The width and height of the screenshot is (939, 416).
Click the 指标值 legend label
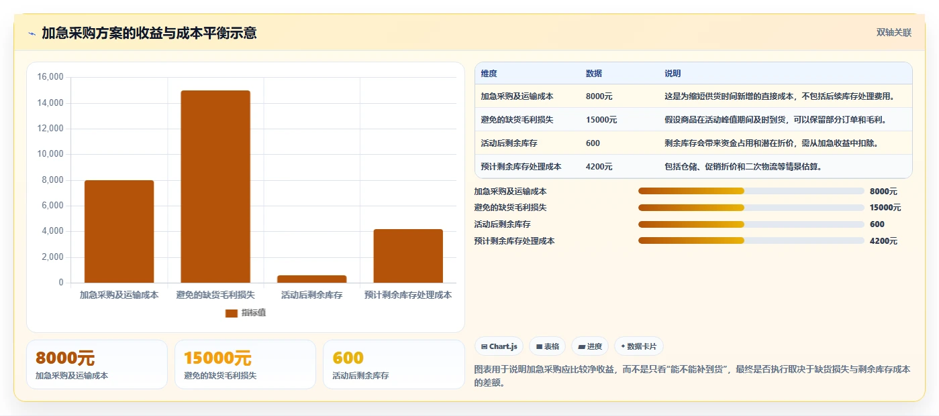click(254, 313)
